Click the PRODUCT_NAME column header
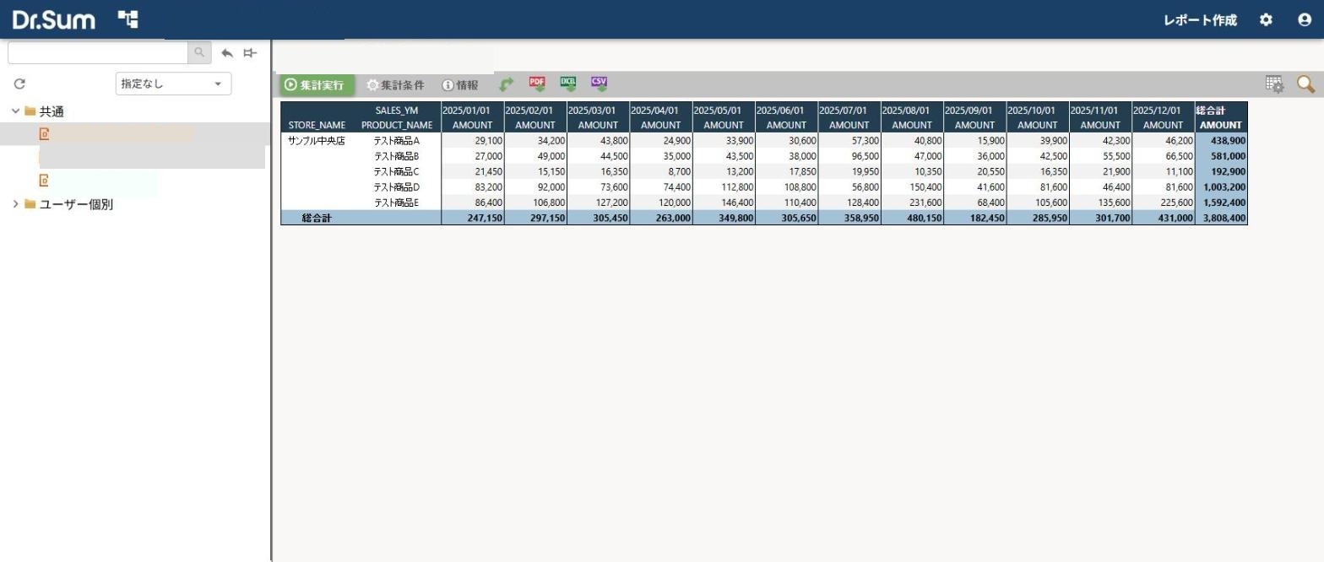 point(397,125)
